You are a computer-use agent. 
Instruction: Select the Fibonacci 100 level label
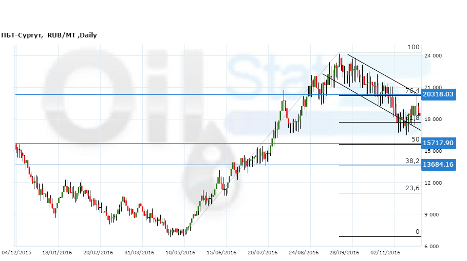point(414,47)
